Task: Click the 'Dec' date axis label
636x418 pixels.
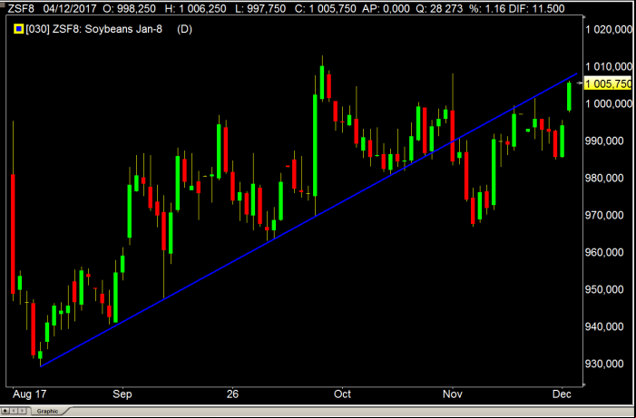Action: pyautogui.click(x=563, y=394)
